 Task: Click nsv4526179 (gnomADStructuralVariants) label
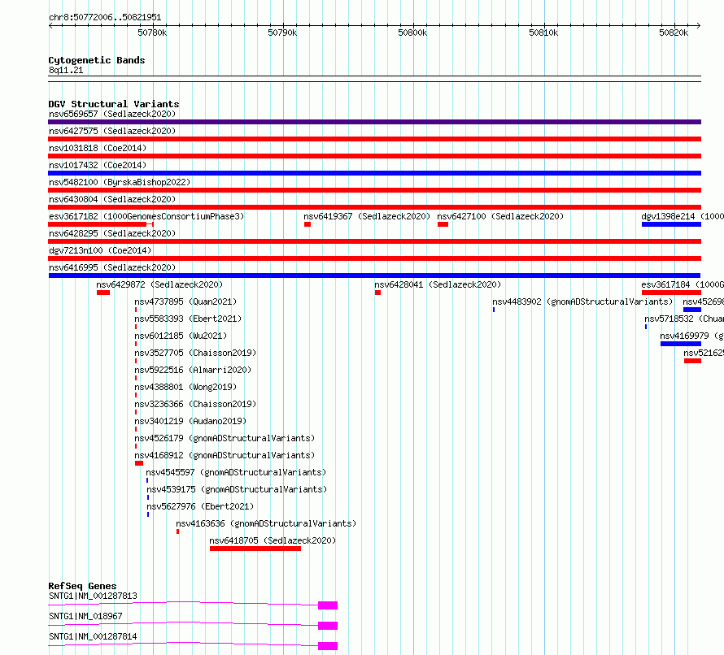point(225,438)
